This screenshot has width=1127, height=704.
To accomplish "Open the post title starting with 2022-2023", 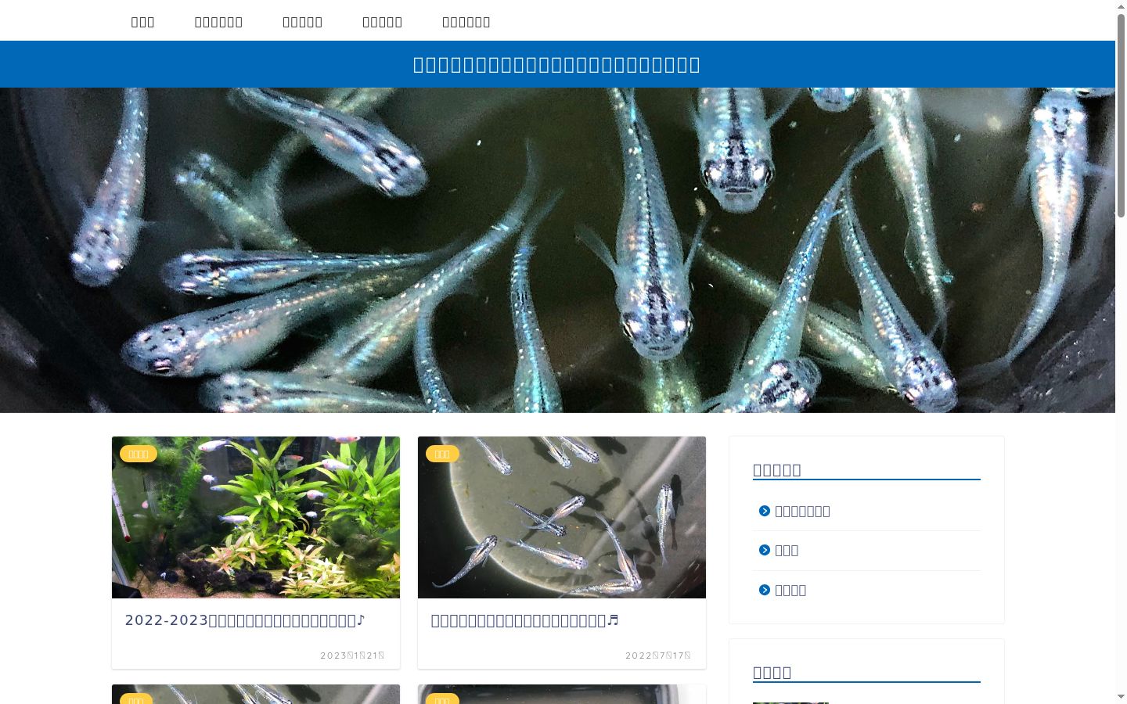I will [245, 620].
